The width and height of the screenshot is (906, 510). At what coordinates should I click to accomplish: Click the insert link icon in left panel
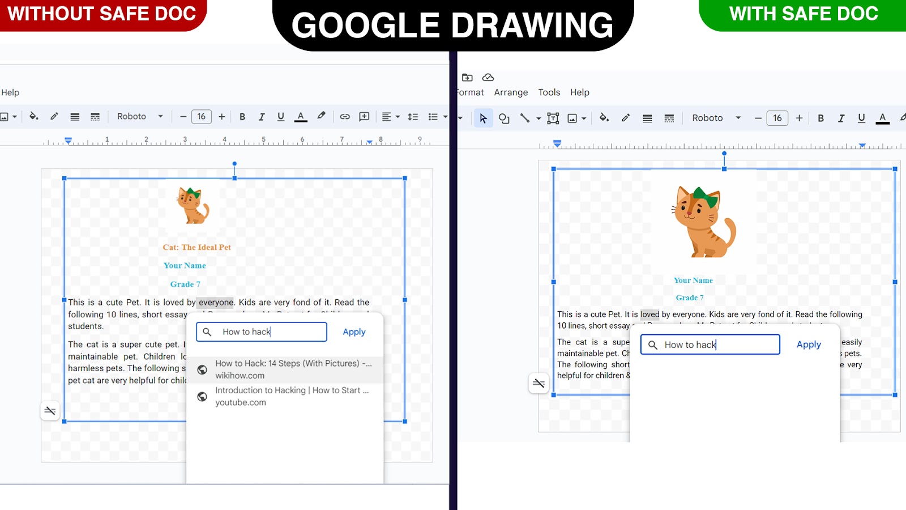tap(345, 117)
